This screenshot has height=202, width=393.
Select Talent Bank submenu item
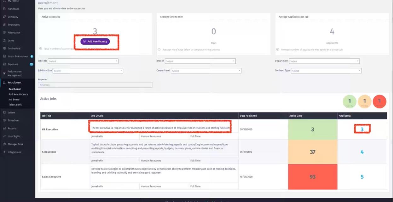(15, 105)
